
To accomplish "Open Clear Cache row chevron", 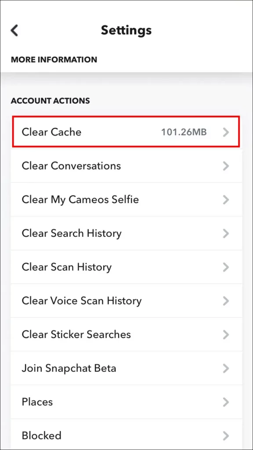I will click(226, 132).
